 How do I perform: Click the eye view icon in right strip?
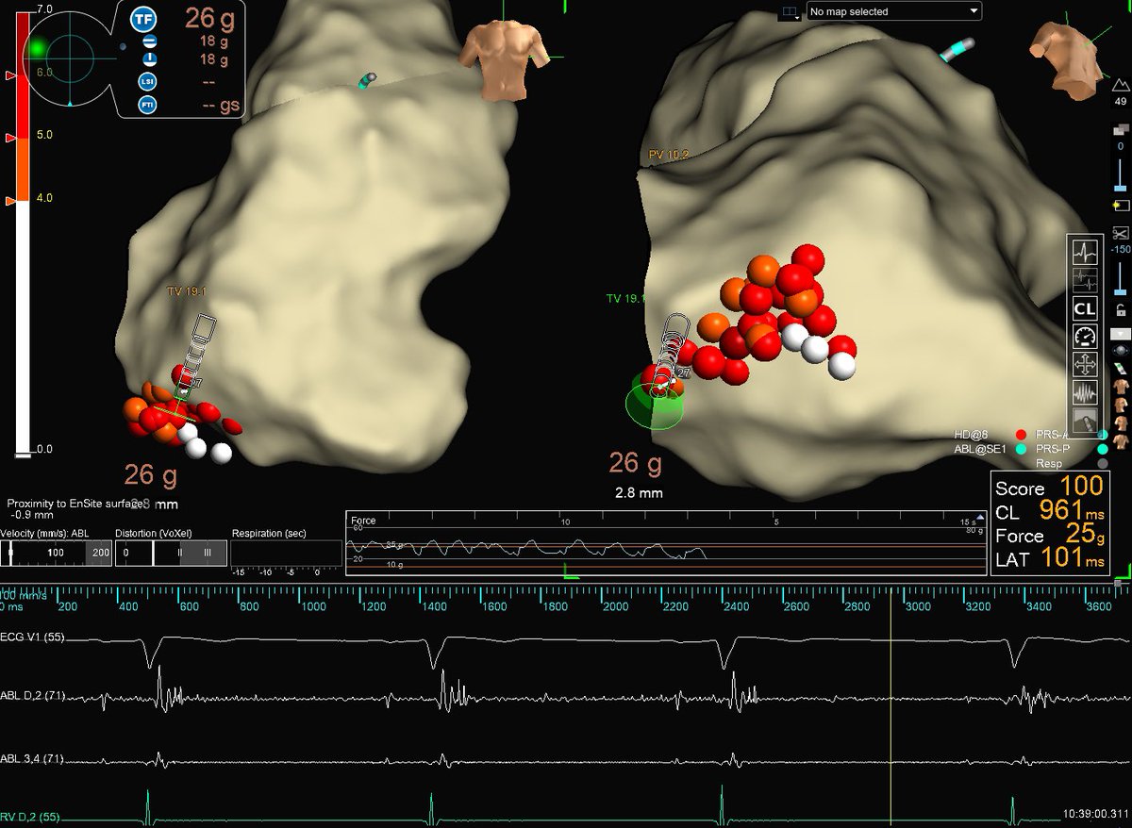(1120, 352)
